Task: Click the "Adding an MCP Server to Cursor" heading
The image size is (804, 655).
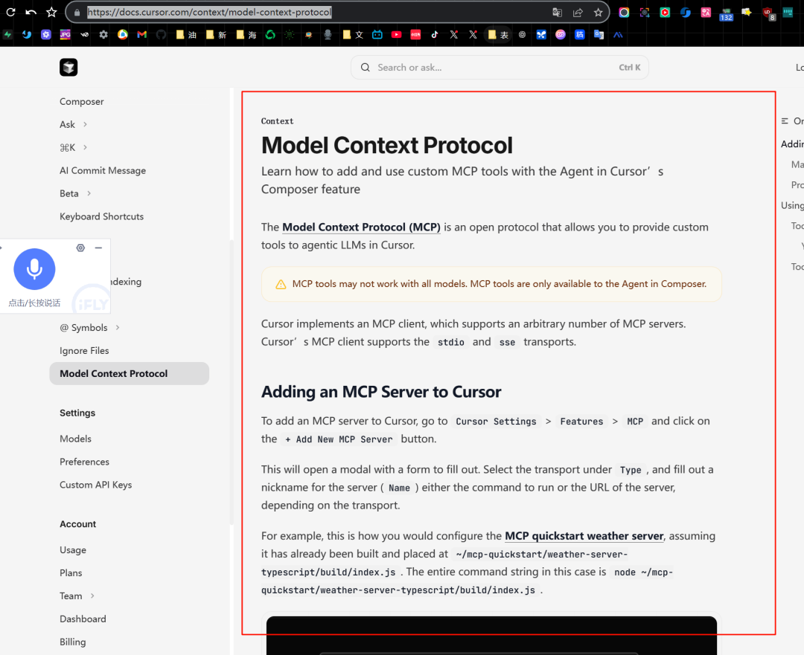Action: pyautogui.click(x=381, y=392)
